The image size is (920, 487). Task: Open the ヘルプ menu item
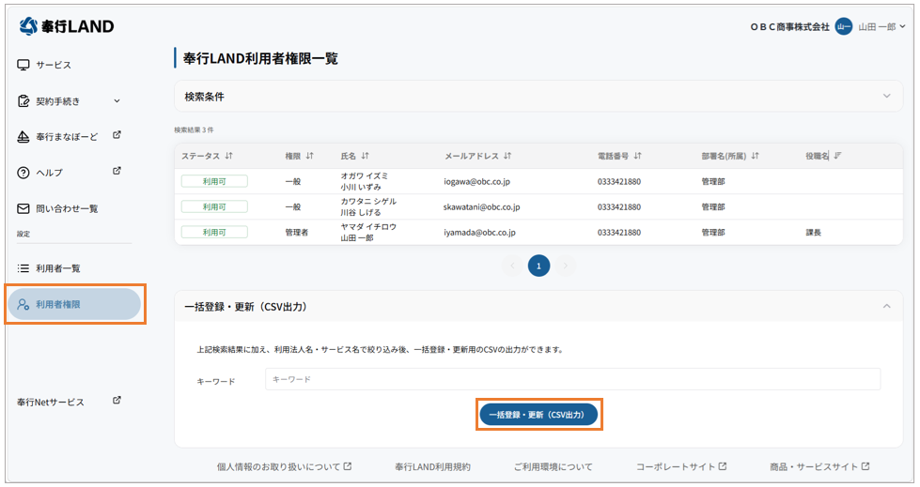click(x=49, y=173)
